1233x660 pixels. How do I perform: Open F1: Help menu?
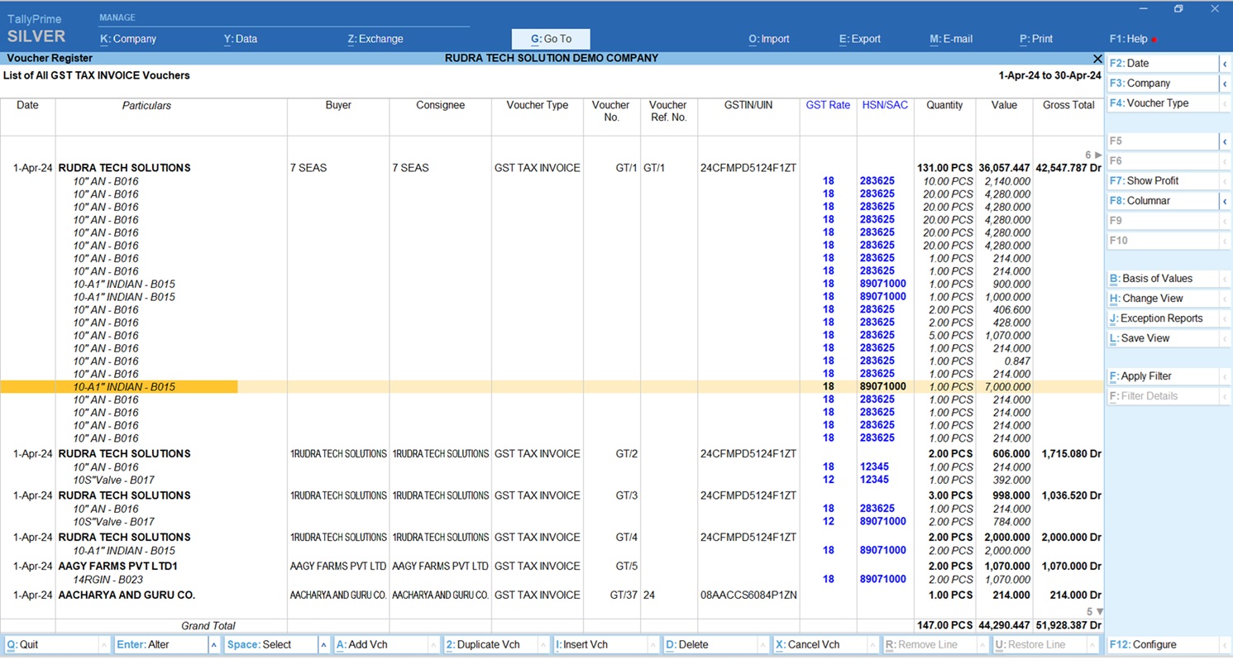(1129, 39)
